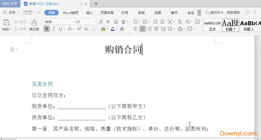
Task: Add a new document tab with plus
Action: (96, 4)
